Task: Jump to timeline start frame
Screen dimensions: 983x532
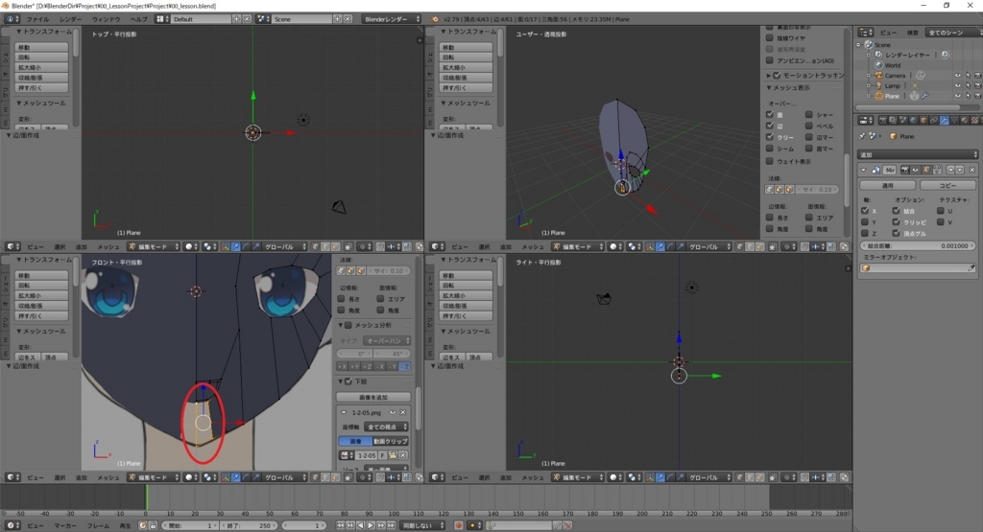Action: point(341,525)
